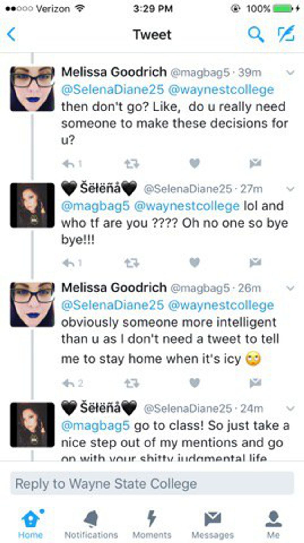304x543 pixels.
Task: Tap the Reply to Wayne State College field
Action: coord(152,483)
